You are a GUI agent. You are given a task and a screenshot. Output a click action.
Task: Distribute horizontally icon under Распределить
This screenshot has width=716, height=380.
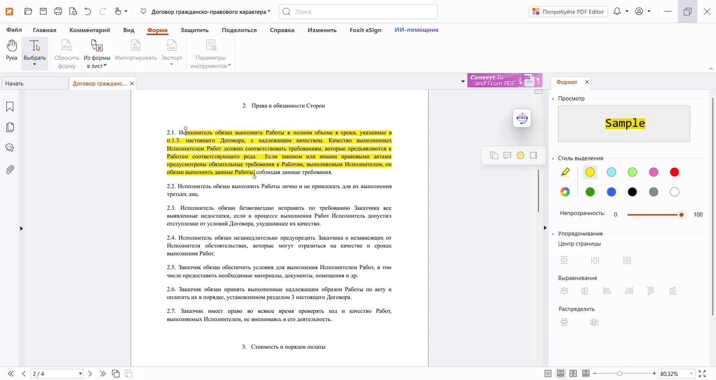(594, 322)
